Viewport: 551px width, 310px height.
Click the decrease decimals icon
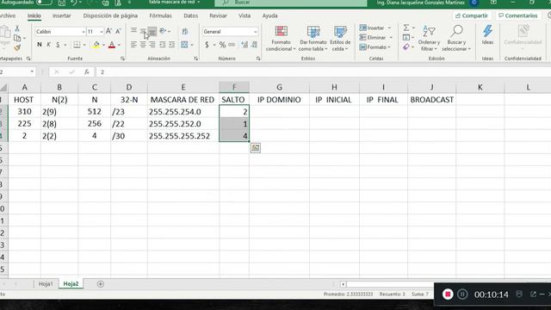[x=255, y=45]
